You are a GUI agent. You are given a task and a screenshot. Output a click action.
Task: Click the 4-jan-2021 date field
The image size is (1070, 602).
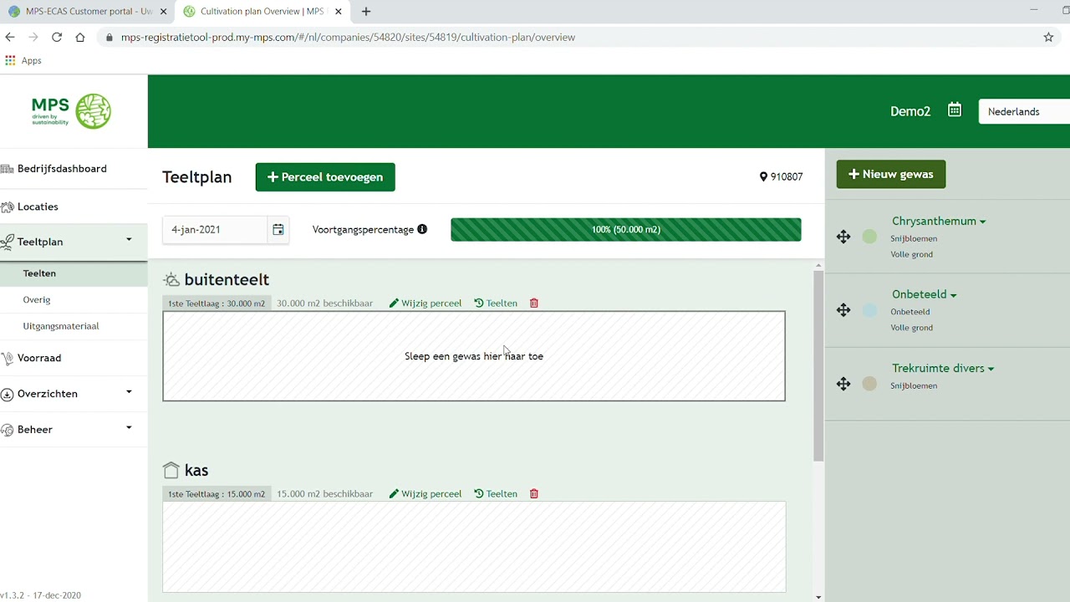215,229
